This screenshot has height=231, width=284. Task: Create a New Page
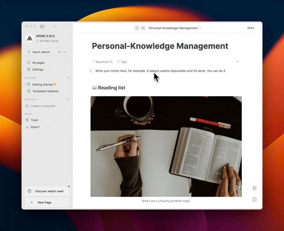(47, 202)
